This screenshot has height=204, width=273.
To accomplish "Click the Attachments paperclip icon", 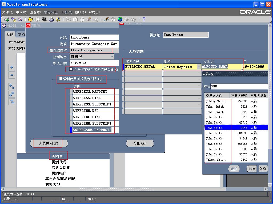I will coord(127,19).
